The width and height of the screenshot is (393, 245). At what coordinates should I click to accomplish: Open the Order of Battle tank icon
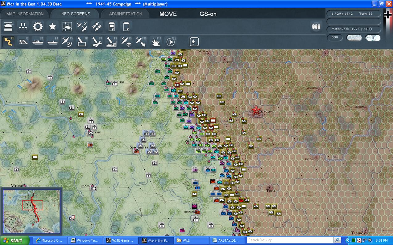(9, 27)
